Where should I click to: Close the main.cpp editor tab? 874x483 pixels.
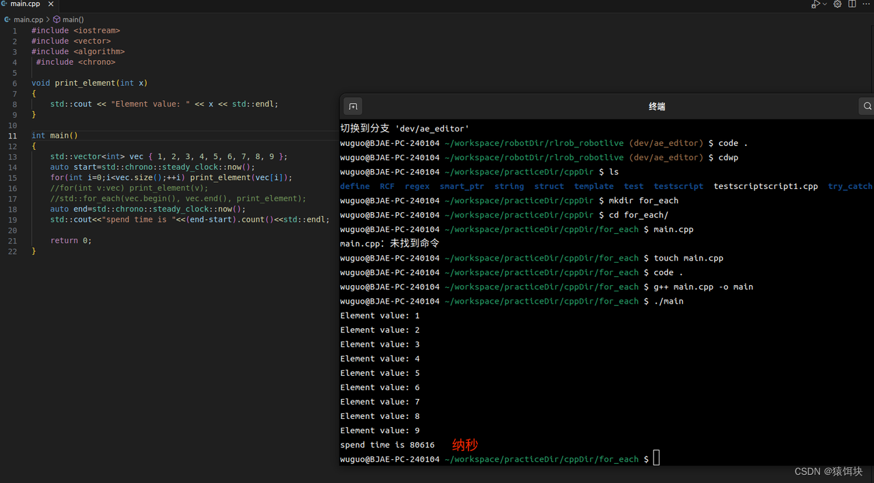[x=51, y=3]
